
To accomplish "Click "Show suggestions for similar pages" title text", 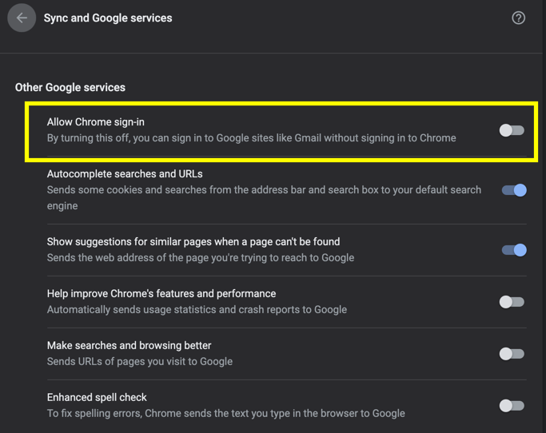I will click(x=193, y=242).
